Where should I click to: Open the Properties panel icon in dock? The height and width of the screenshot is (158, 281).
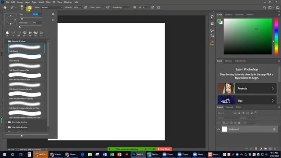click(x=212, y=23)
